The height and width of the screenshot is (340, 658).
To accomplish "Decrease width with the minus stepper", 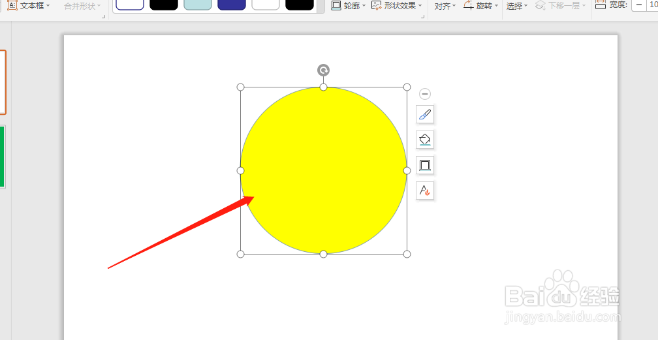I will tap(639, 5).
